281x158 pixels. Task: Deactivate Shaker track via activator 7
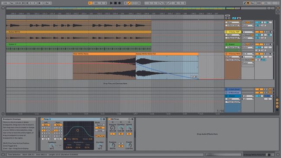click(x=259, y=44)
